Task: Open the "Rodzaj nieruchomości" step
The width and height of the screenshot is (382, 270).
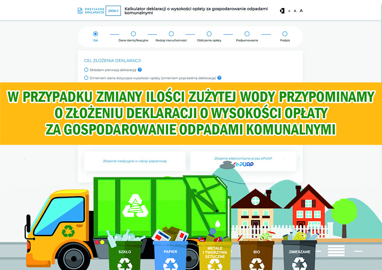Action: (171, 33)
